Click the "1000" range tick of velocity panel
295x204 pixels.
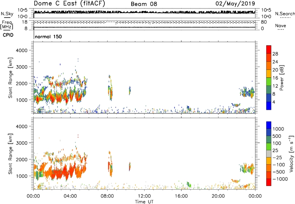point(21,176)
